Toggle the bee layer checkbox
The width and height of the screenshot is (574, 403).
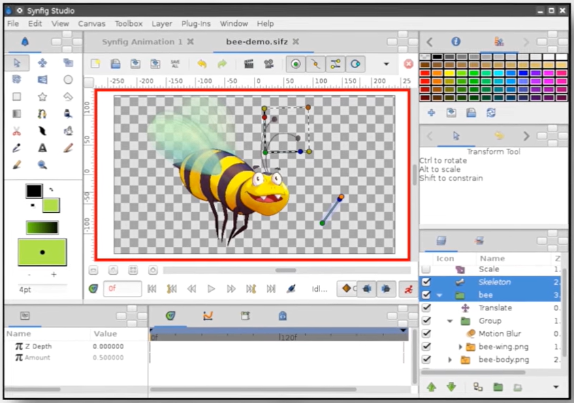[426, 295]
